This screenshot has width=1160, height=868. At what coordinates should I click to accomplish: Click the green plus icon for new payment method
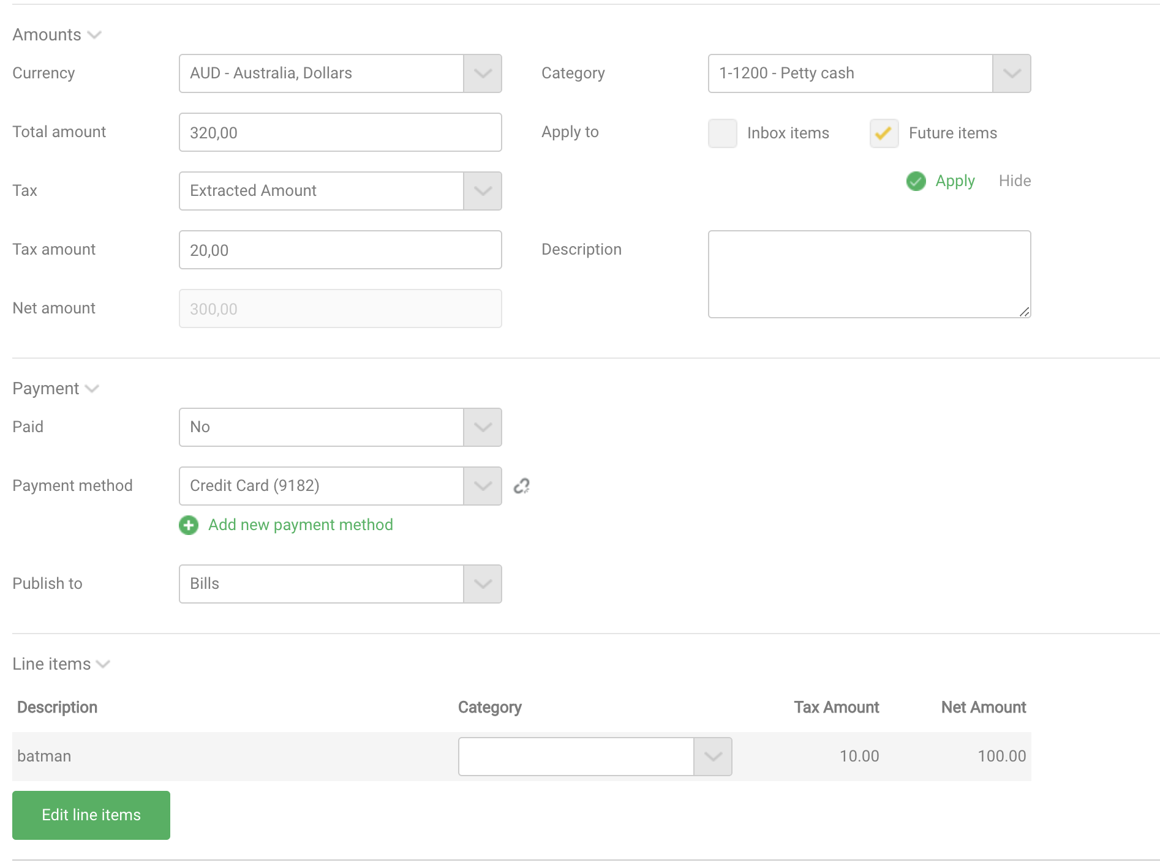189,525
